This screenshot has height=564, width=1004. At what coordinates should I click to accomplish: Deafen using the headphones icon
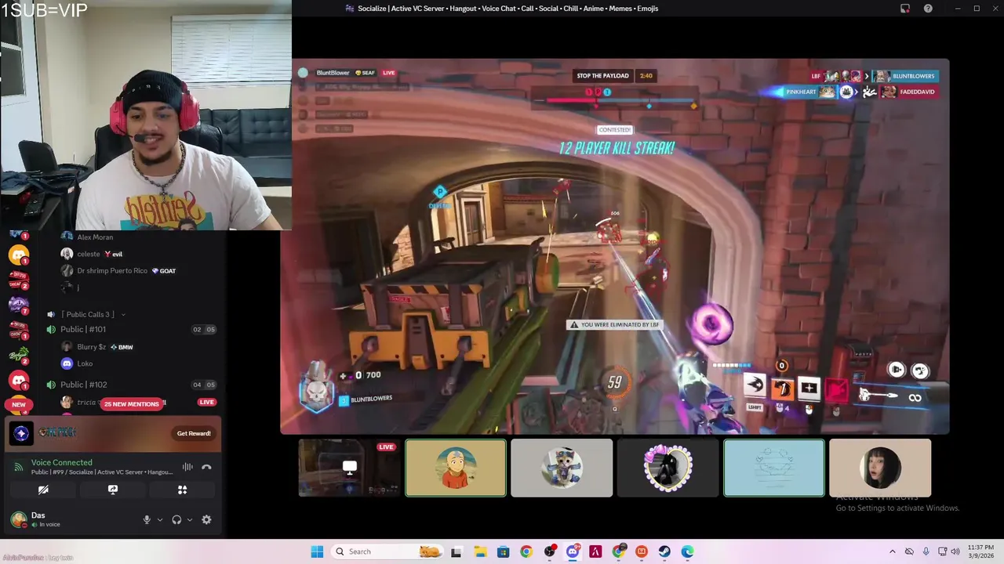pos(176,519)
